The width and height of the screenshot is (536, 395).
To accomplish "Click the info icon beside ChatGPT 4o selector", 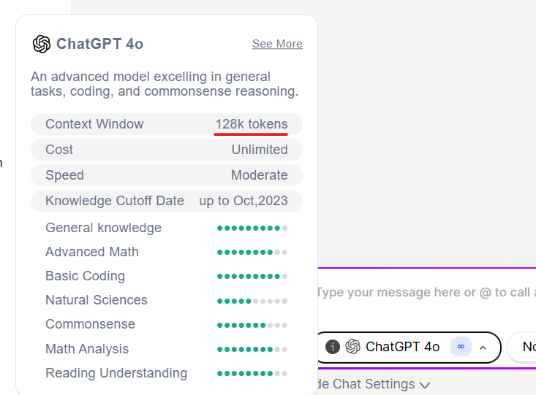I will pos(333,347).
